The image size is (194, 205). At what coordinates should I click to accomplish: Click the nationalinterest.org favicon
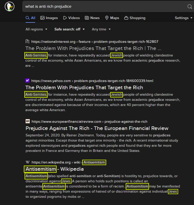point(27,42)
